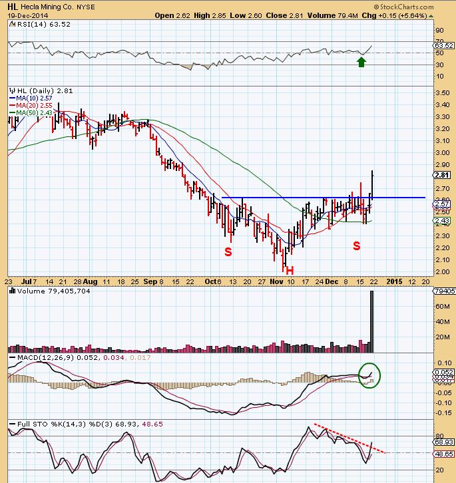This screenshot has width=456, height=483.
Task: Click the 2015 label on date axis
Action: 394,281
